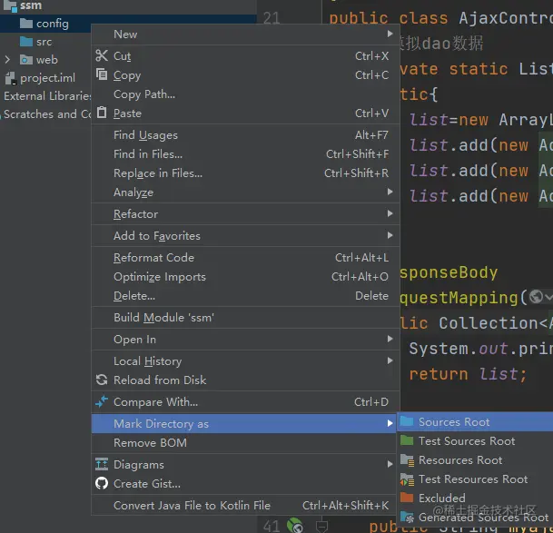Screen dimensions: 553x533
Task: Mark directory as Test Resources Root
Action: click(x=475, y=479)
